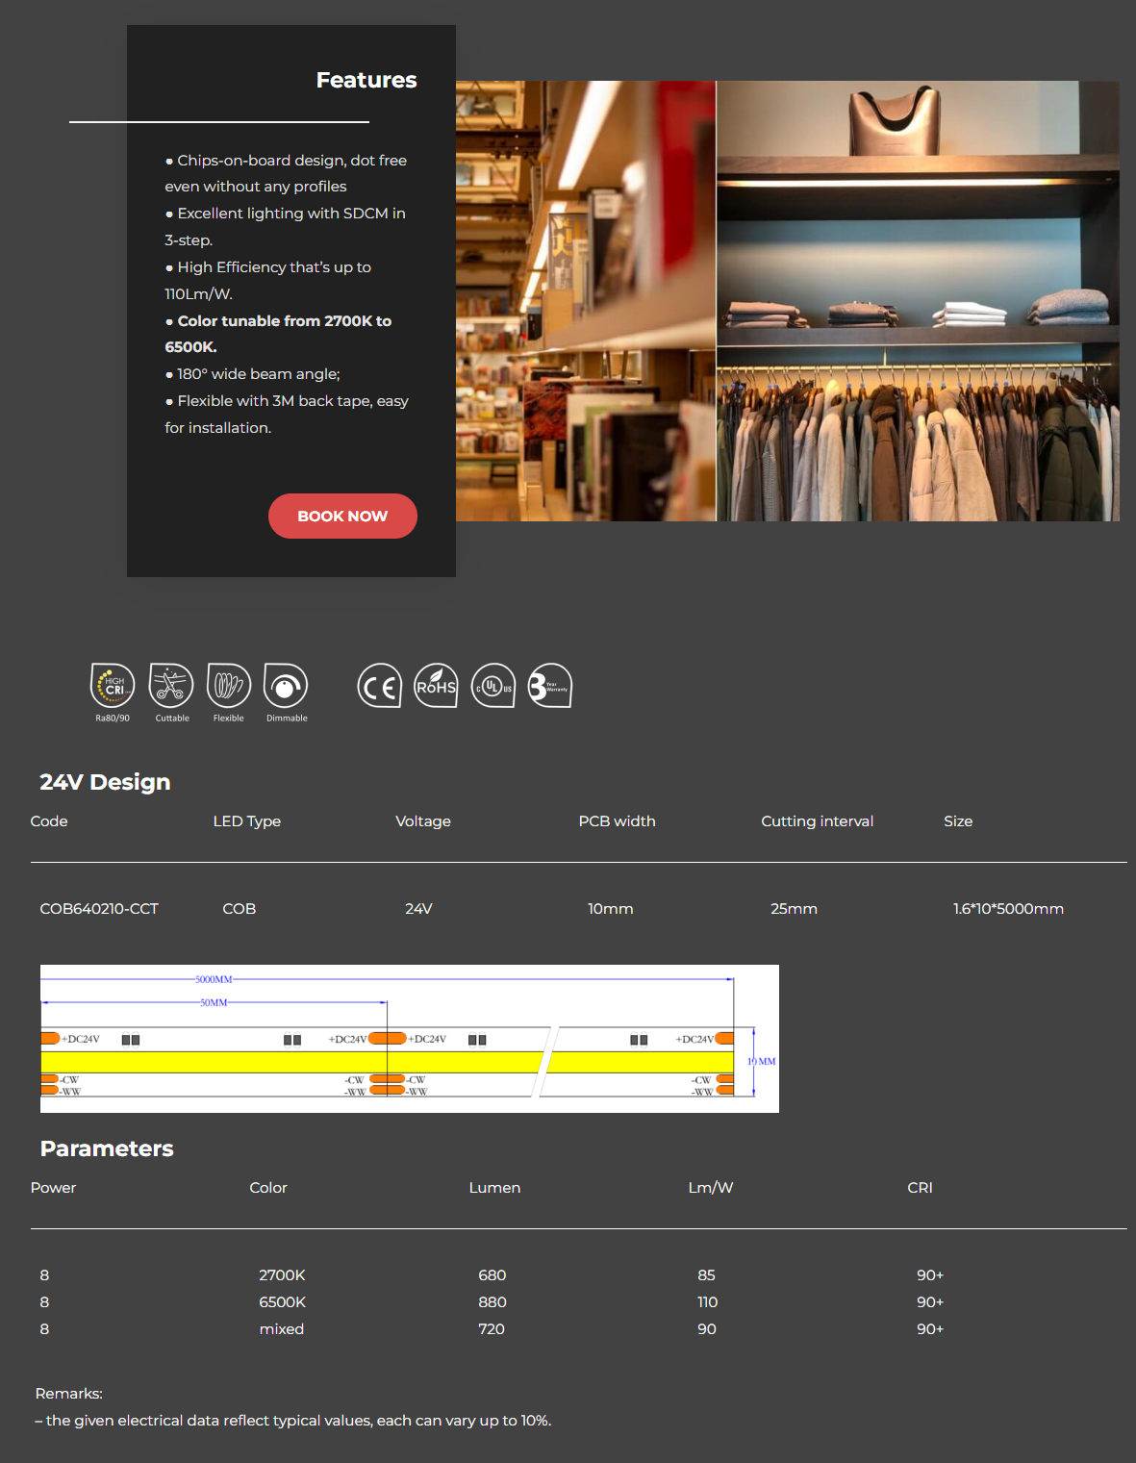Click the LED strip dimension diagram
This screenshot has height=1463, width=1136.
pyautogui.click(x=409, y=1039)
